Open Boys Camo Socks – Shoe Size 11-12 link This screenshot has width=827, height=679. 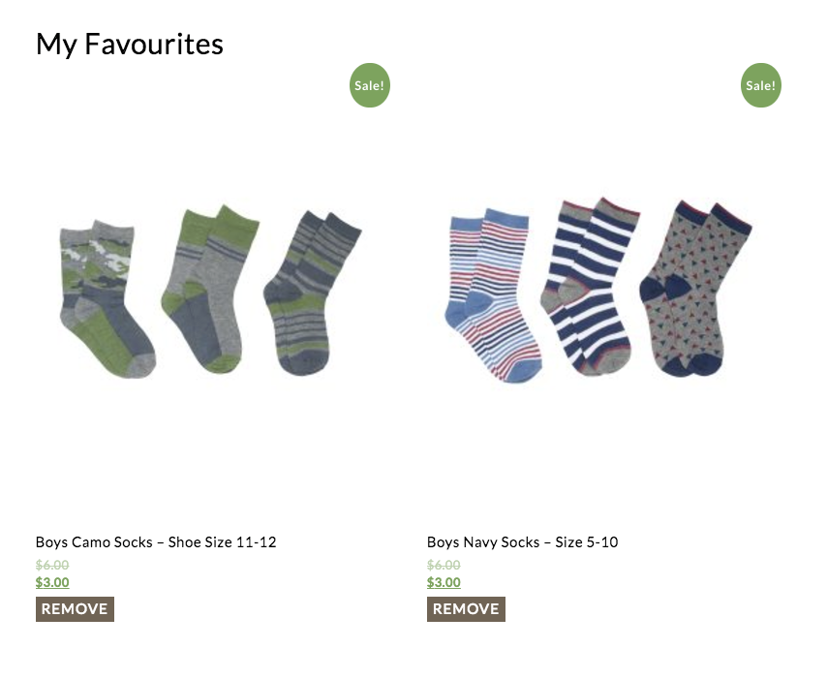pyautogui.click(x=156, y=541)
